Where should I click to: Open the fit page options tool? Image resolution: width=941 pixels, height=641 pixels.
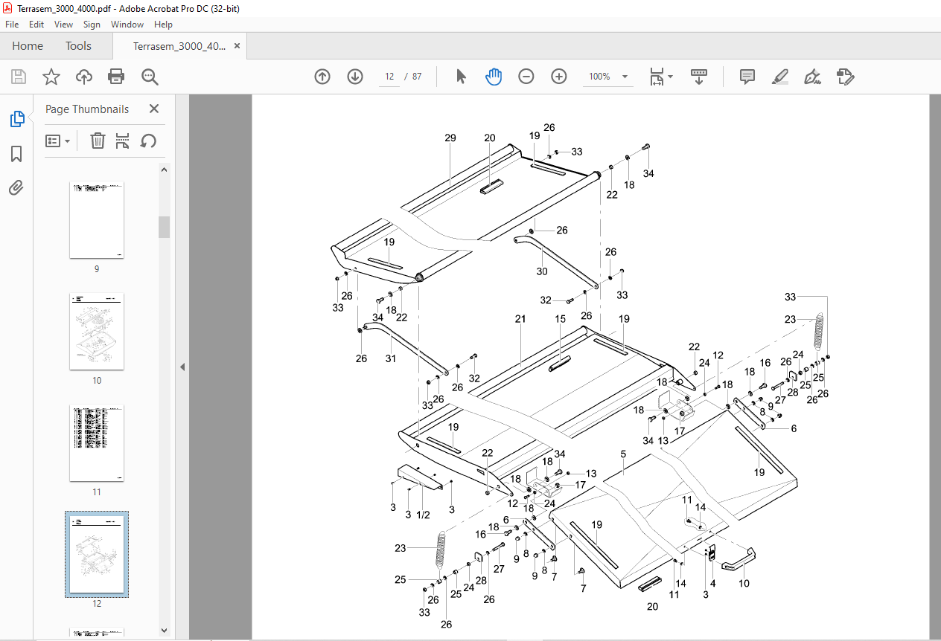[x=660, y=77]
